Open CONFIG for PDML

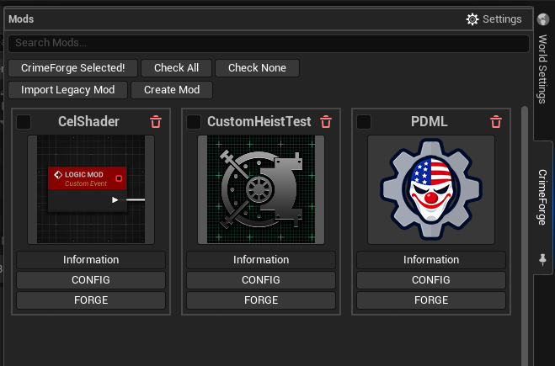[431, 280]
